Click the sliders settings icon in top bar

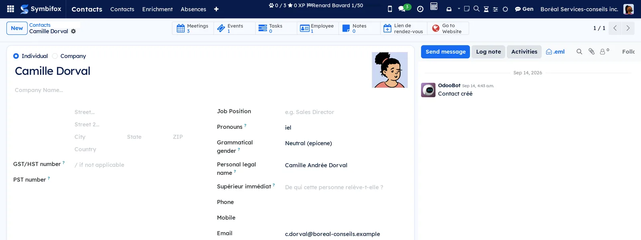(496, 9)
